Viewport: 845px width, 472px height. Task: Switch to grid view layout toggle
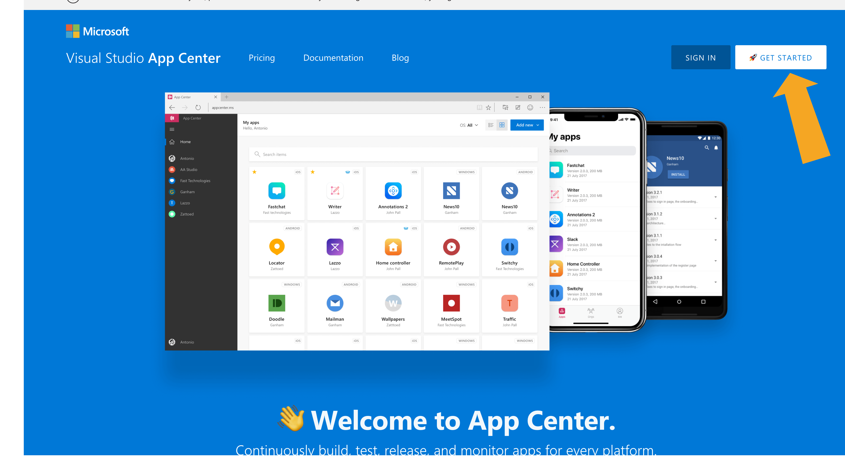[x=500, y=125]
